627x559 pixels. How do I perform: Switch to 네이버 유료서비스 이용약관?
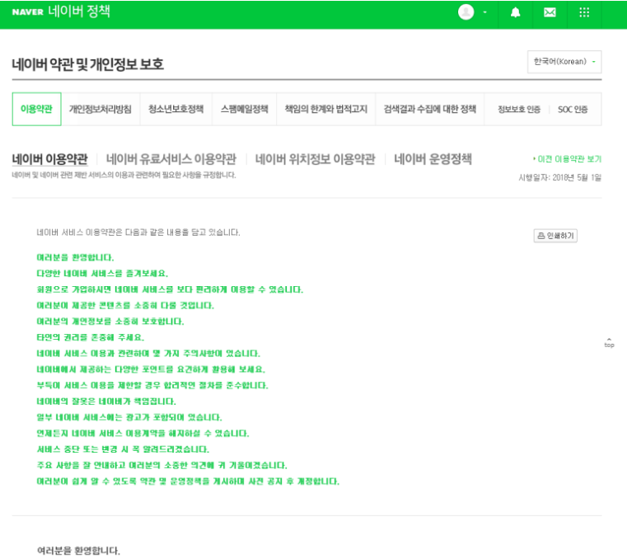pos(171,159)
